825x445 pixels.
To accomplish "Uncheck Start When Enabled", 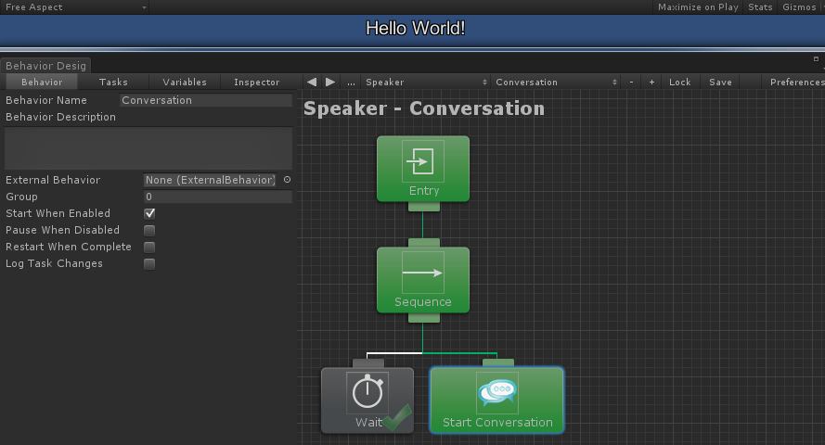I will click(149, 213).
